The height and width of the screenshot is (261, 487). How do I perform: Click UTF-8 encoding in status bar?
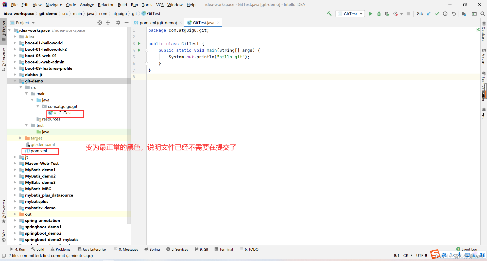pyautogui.click(x=422, y=256)
